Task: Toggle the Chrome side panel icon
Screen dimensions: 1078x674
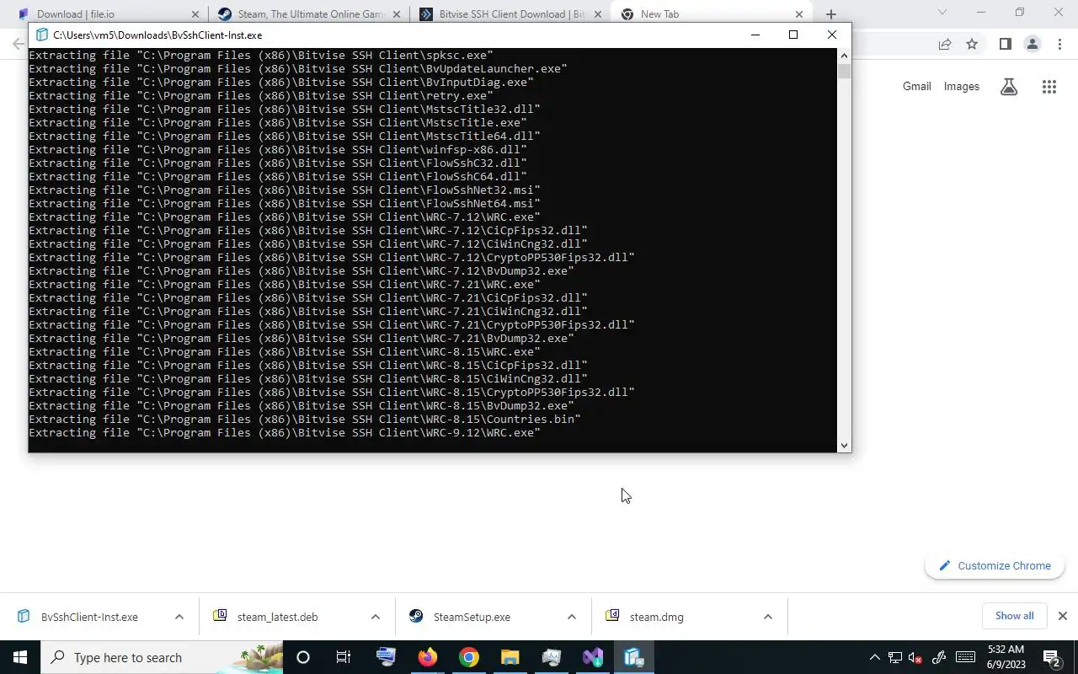Action: pyautogui.click(x=1005, y=44)
